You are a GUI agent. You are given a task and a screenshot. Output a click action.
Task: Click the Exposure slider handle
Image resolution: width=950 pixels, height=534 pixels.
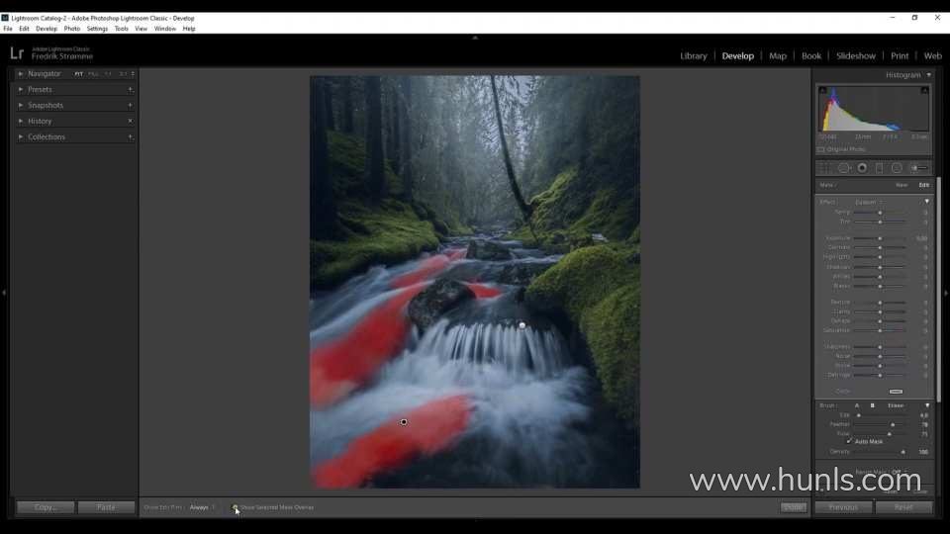click(x=881, y=238)
